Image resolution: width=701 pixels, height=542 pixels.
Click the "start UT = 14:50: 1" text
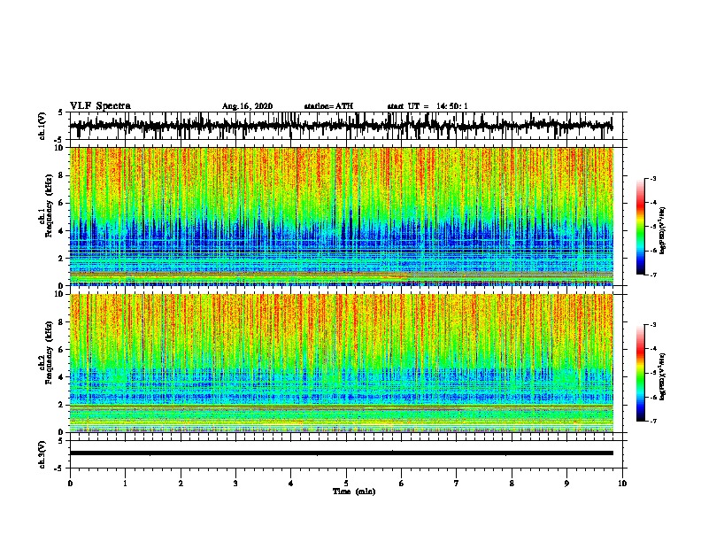[428, 106]
